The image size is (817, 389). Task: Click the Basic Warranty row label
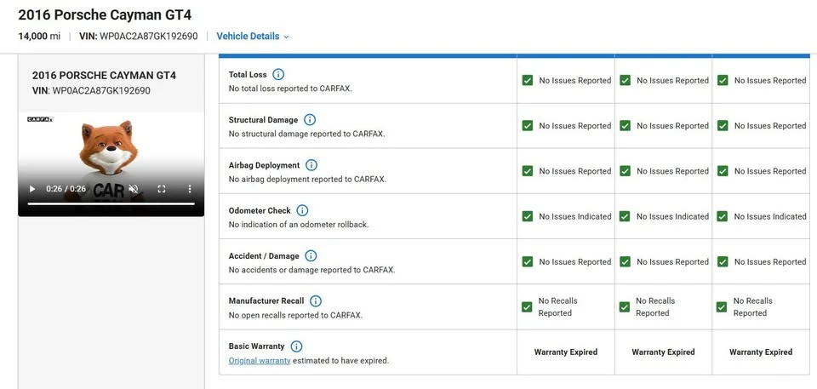(256, 346)
